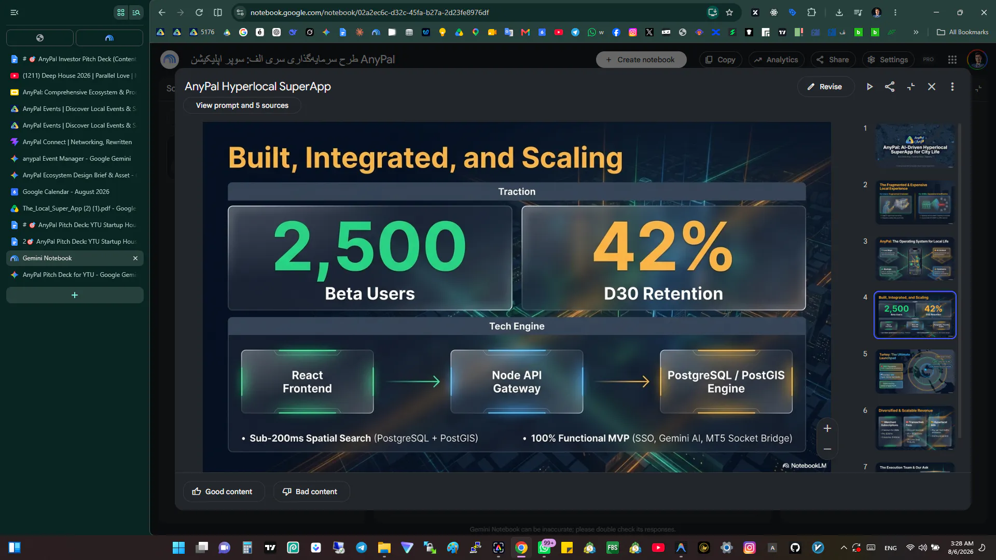Install the app from the address bar

[713, 12]
